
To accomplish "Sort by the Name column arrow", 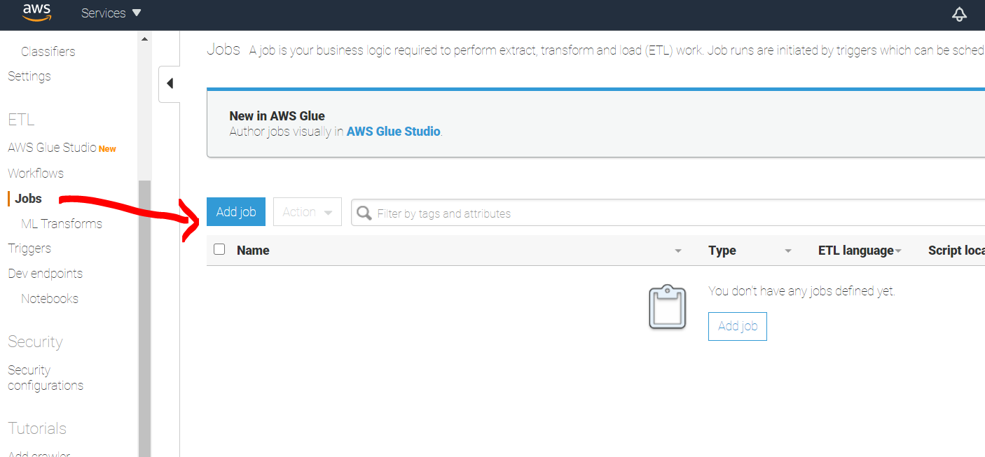I will [x=678, y=251].
